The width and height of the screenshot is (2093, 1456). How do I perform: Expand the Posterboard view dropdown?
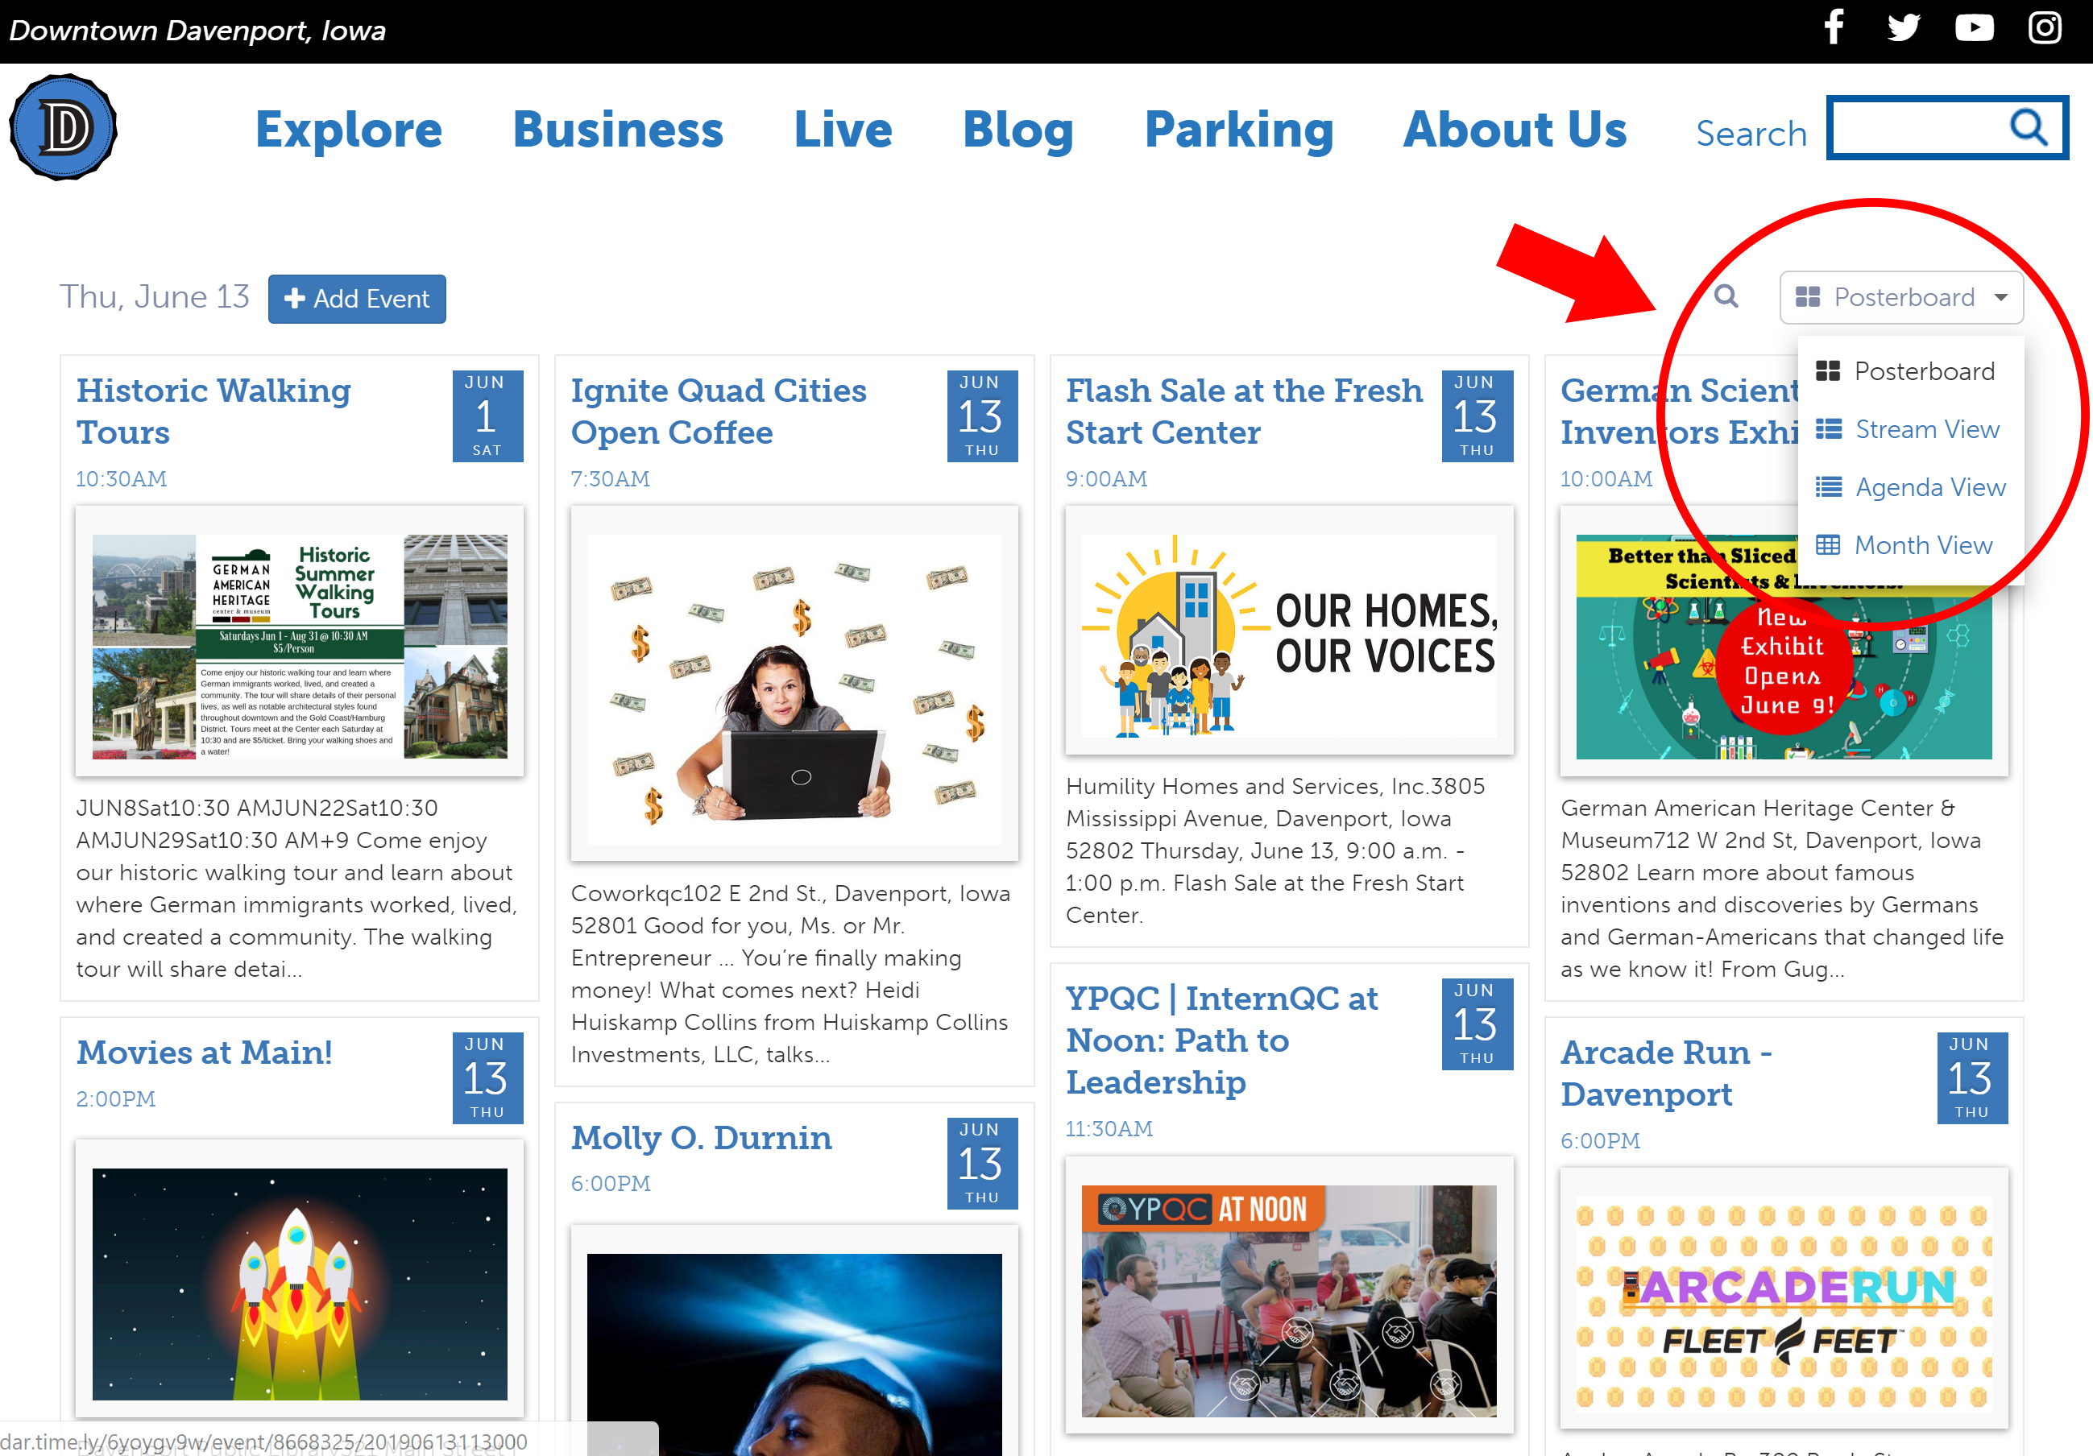point(1901,297)
